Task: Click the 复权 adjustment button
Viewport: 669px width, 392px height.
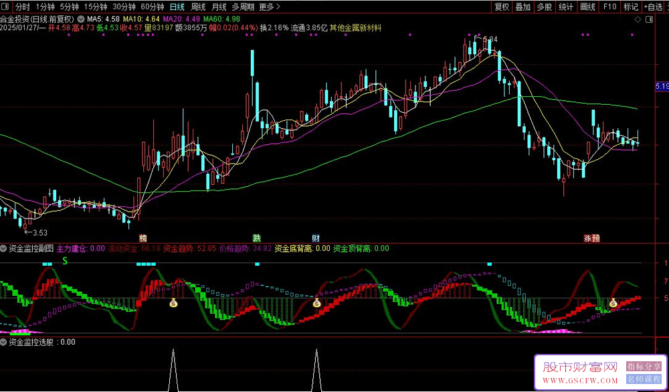Action: coord(502,7)
